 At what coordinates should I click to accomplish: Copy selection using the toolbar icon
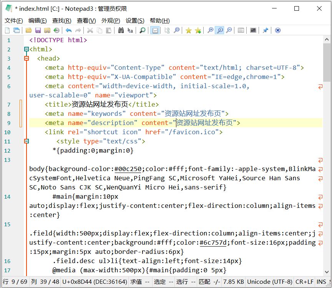click(99, 30)
